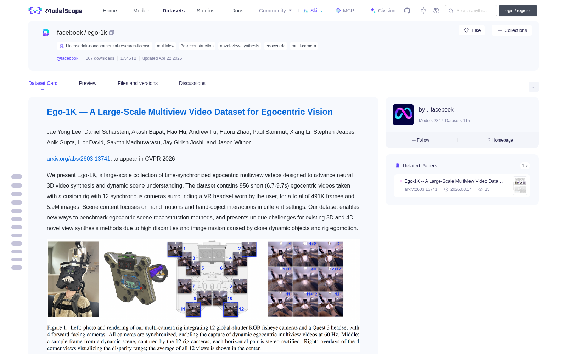Switch to the Discussions tab
Viewport: 567px width, 354px height.
tap(192, 83)
